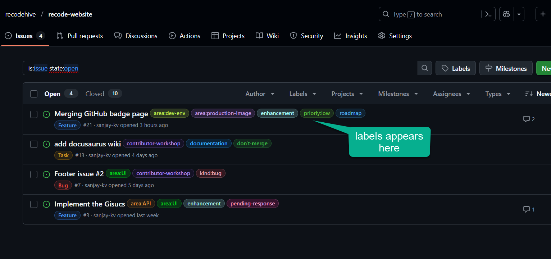The image size is (551, 259).
Task: Open issue Footer issue #2
Action: (79, 174)
